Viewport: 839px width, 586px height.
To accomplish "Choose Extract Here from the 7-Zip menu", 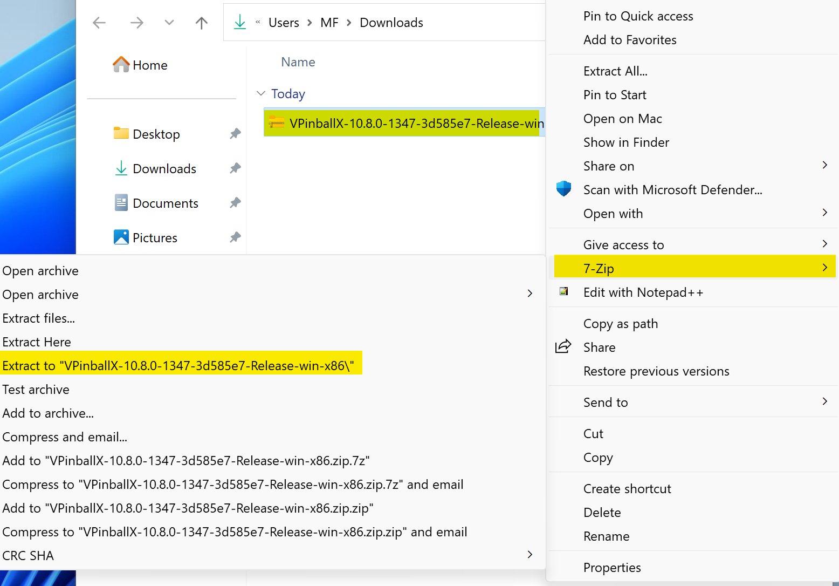I will tap(37, 342).
